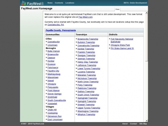
Task: Open the Connellsville, PA link
Action: pos(56,25)
